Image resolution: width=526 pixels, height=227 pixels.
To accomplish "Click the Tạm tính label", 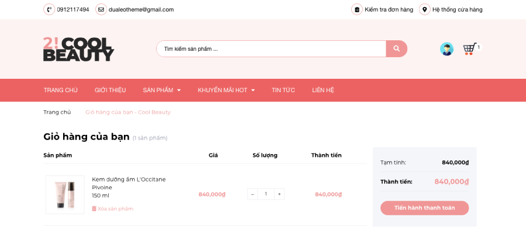I will pos(393,163).
